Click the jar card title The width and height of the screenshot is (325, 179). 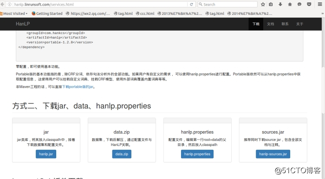(x=46, y=132)
